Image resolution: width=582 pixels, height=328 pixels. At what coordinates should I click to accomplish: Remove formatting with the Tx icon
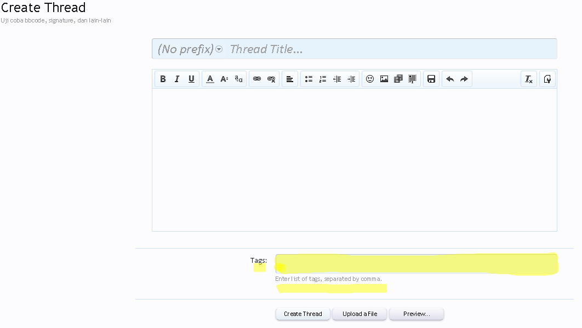(x=528, y=79)
